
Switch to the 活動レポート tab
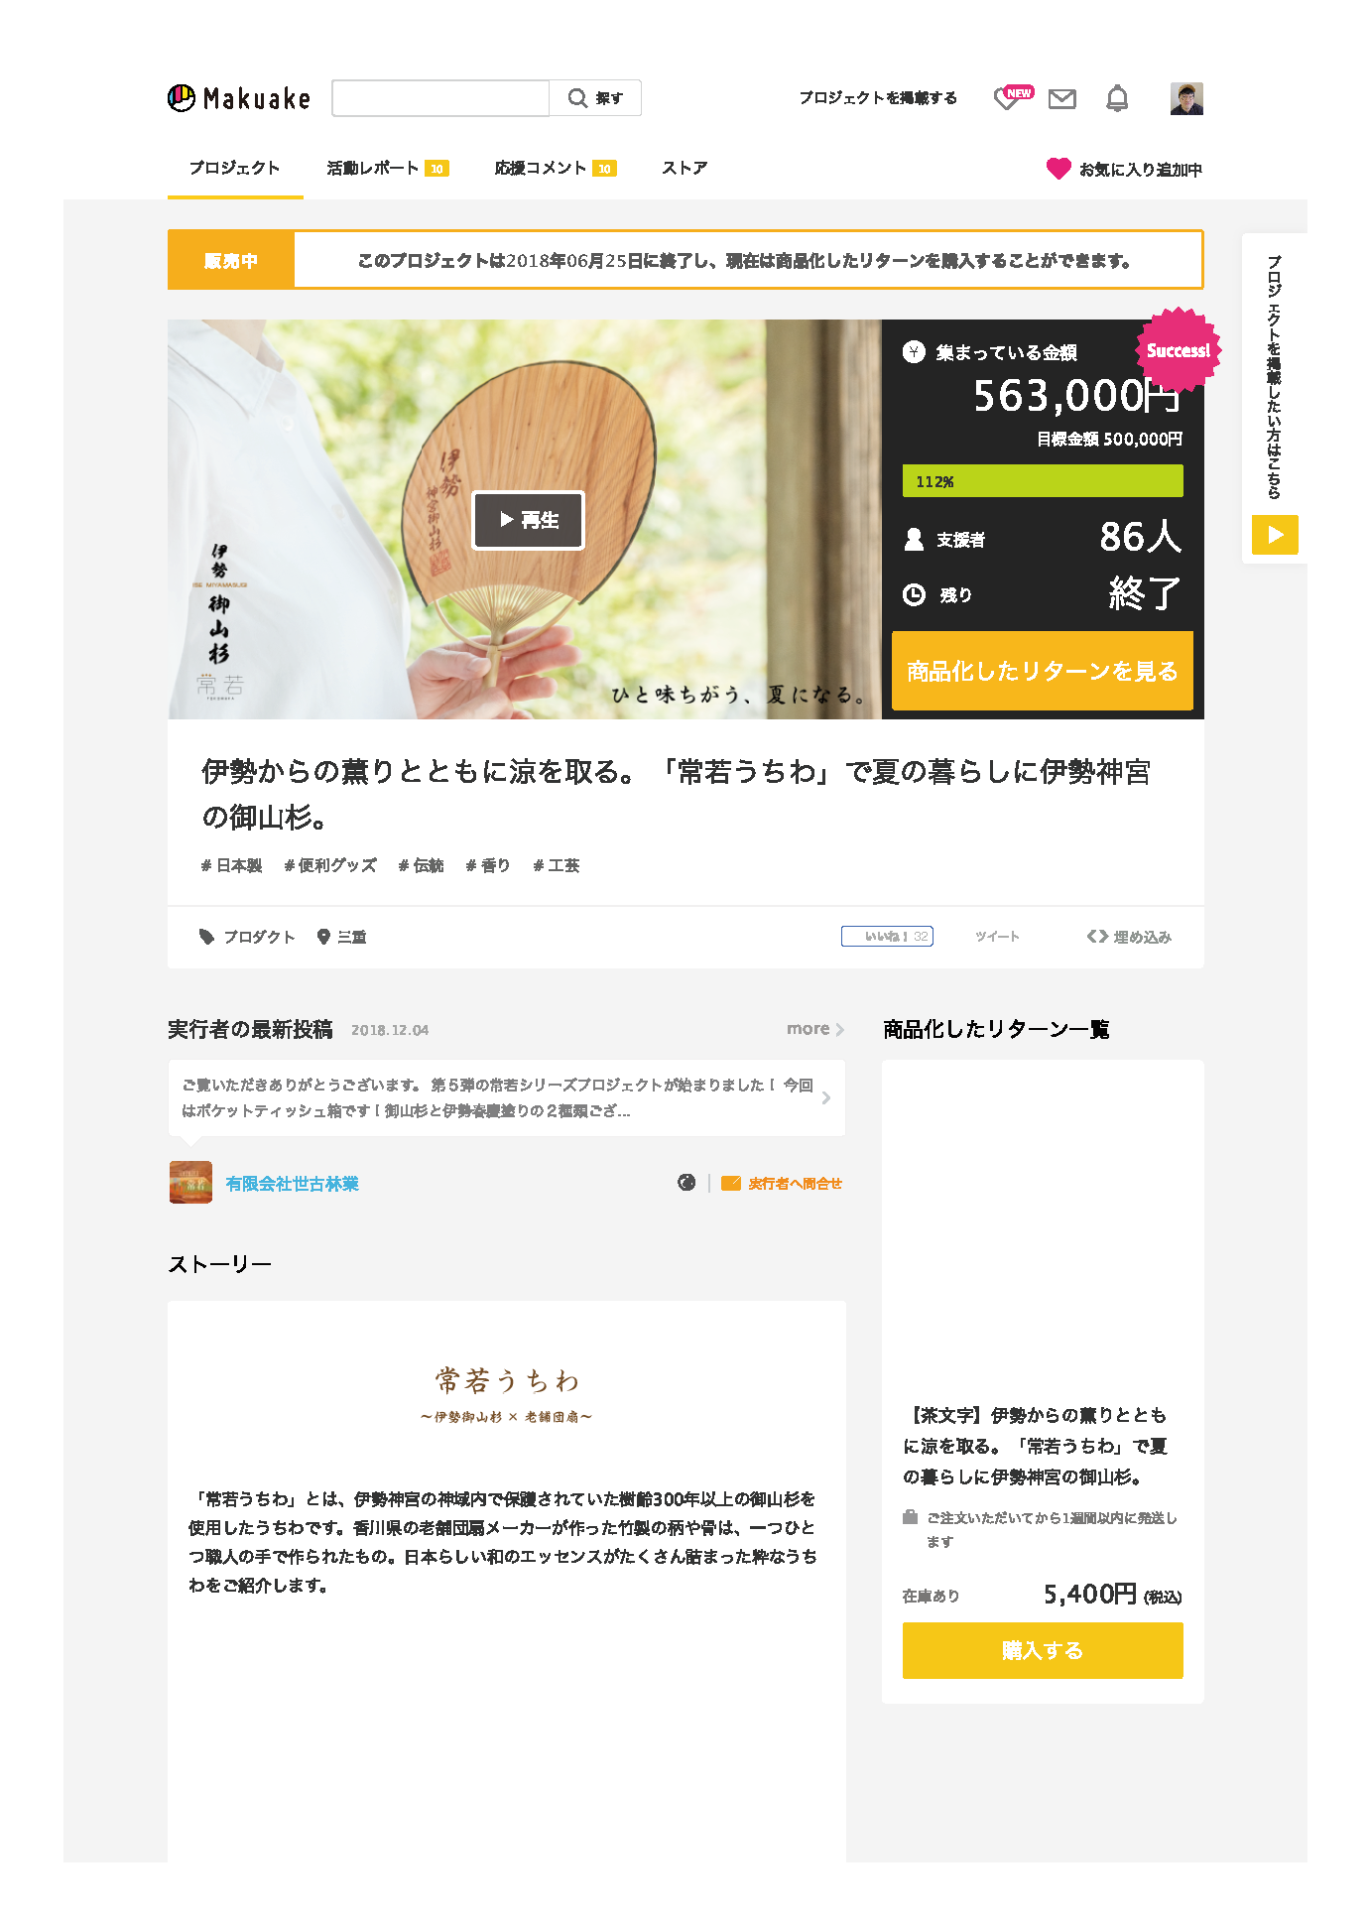pos(388,168)
